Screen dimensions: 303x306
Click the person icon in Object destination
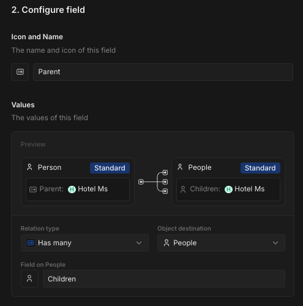click(166, 243)
